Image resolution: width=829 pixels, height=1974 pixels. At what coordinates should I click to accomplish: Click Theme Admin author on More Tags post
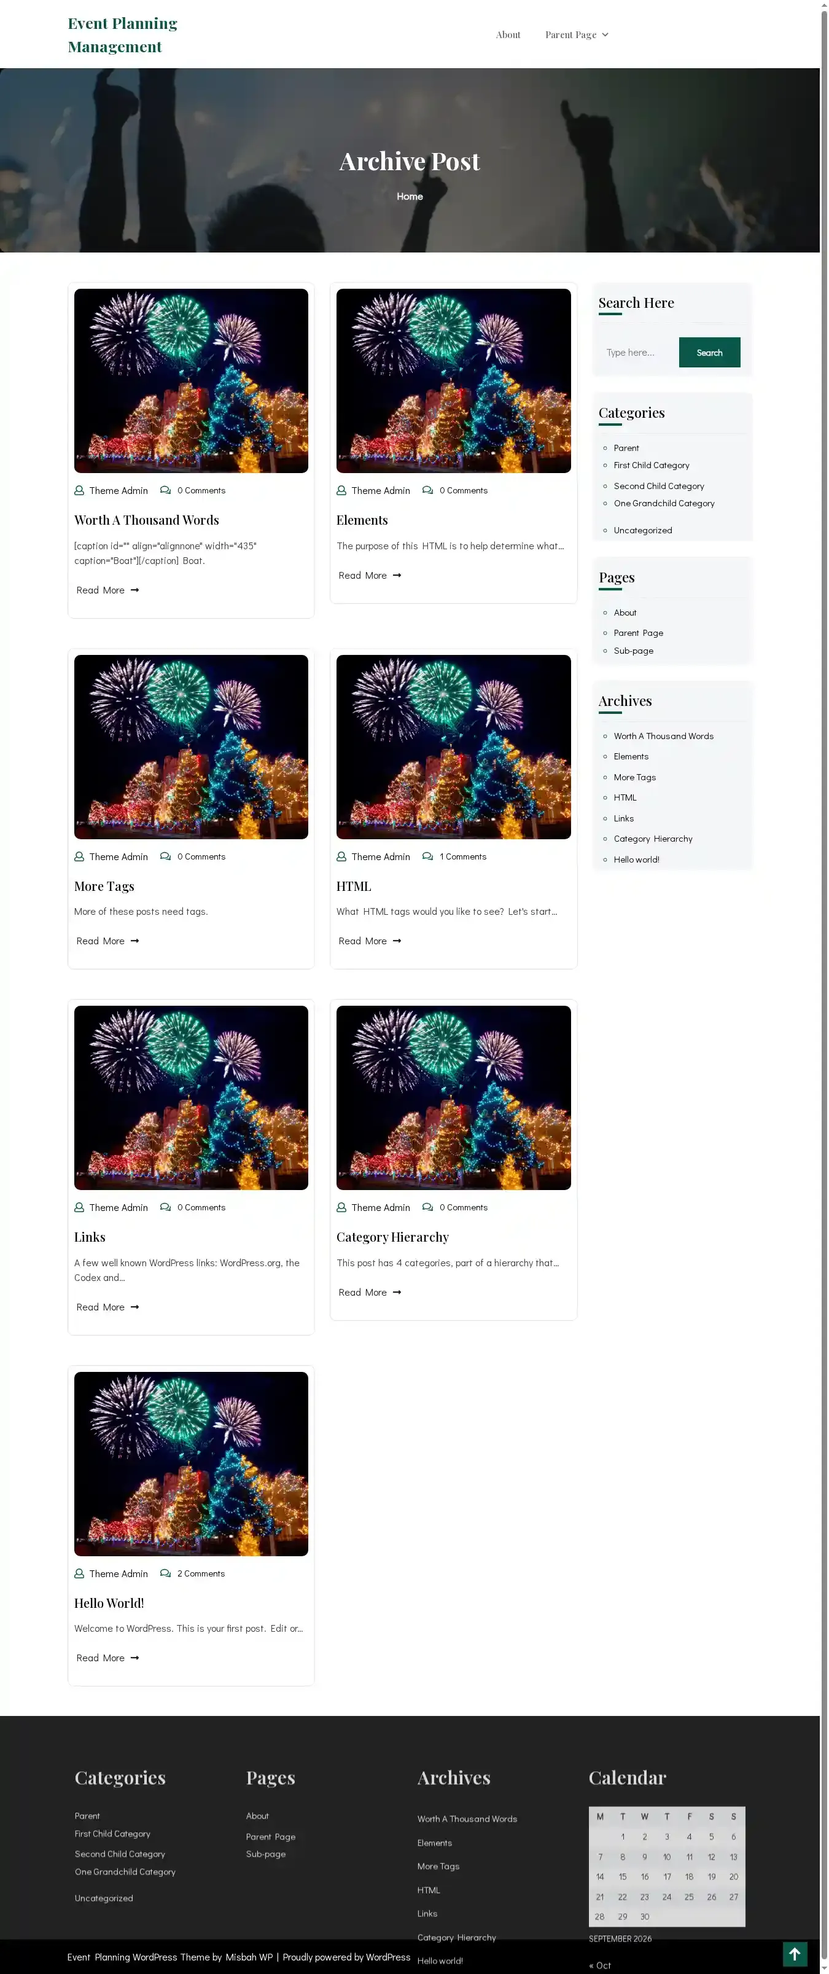pyautogui.click(x=119, y=856)
